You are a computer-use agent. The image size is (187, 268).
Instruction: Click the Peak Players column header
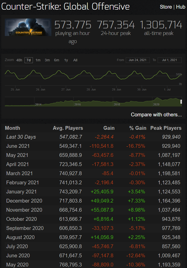click(x=166, y=128)
